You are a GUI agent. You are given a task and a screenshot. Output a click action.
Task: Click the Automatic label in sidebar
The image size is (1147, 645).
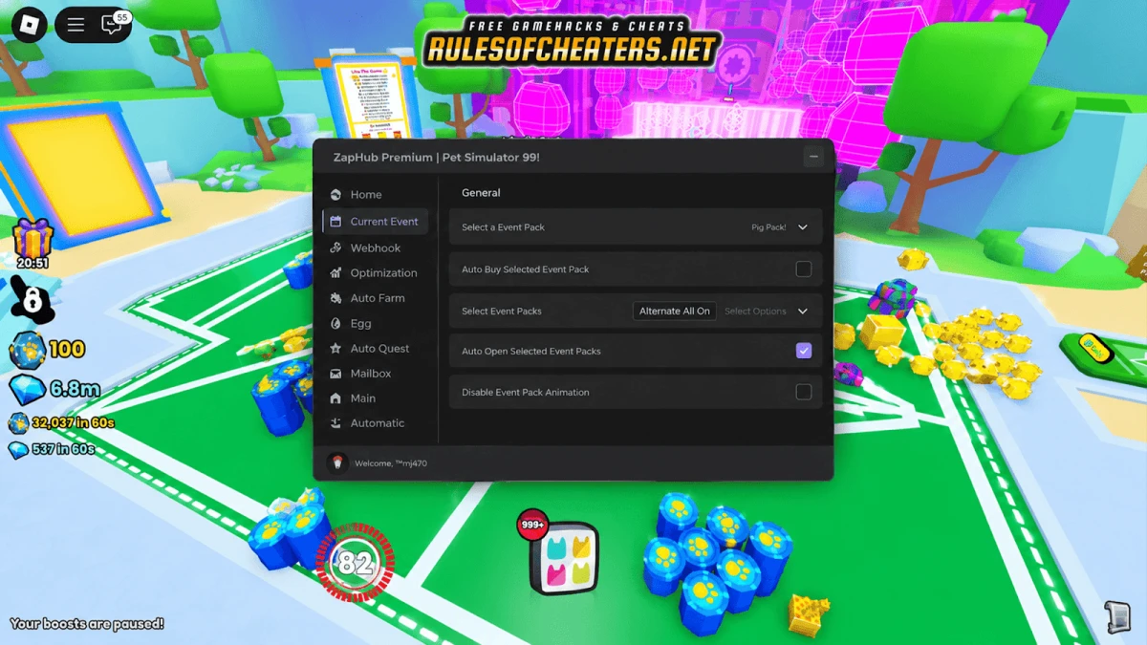coord(378,422)
